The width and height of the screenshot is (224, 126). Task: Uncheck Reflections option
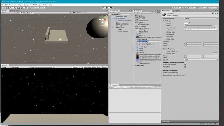[185, 67]
